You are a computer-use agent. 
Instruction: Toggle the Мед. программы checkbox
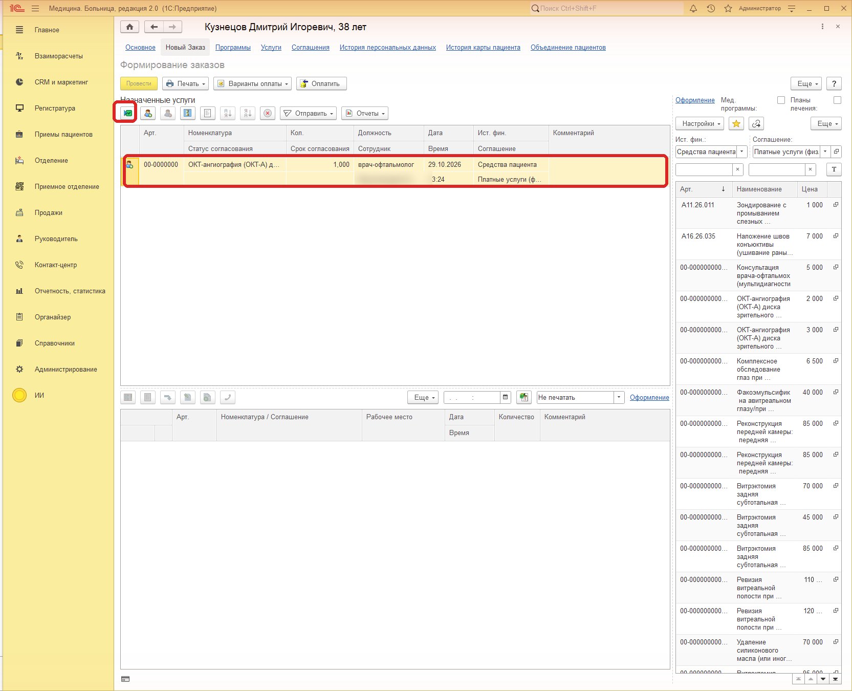[781, 100]
